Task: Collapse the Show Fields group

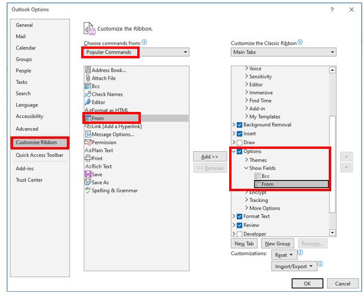Action: [246, 168]
